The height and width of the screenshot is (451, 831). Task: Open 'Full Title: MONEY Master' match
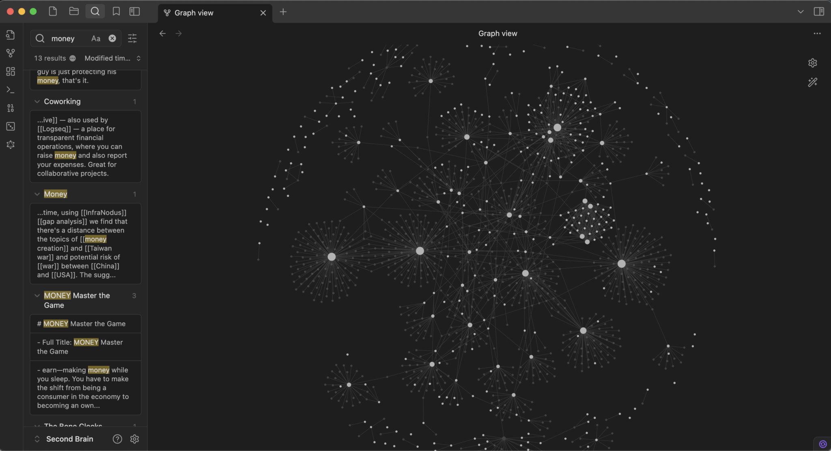(x=86, y=347)
